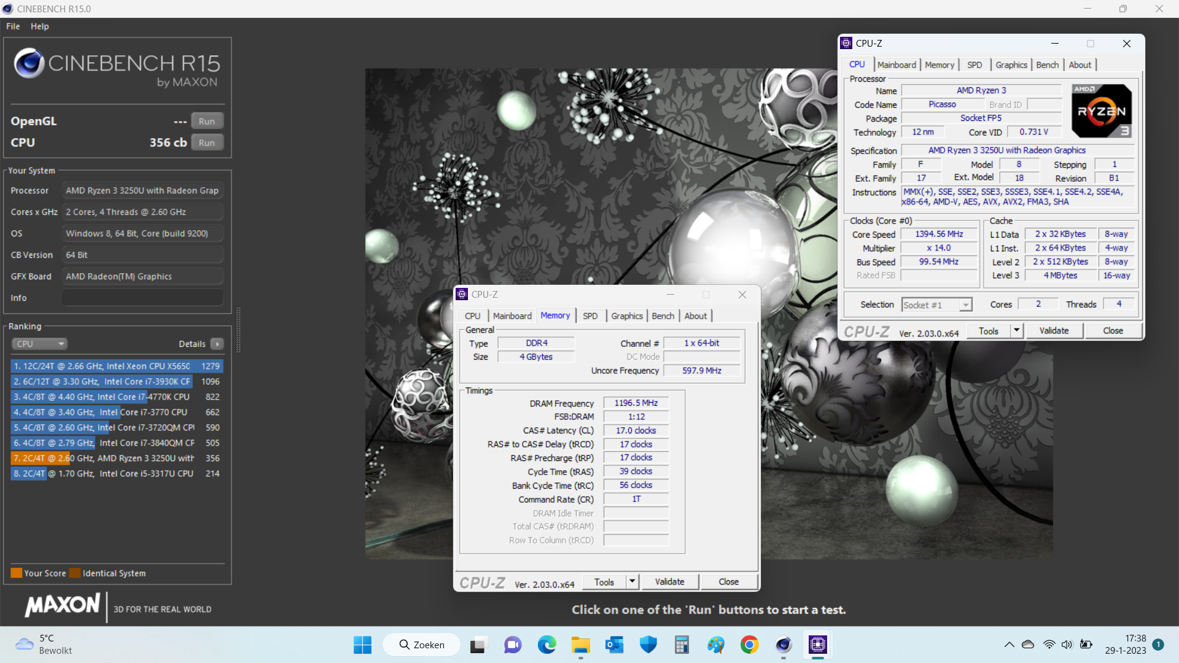Click CPU-Z app icon in Memory window title
The image size is (1179, 663).
pos(462,294)
